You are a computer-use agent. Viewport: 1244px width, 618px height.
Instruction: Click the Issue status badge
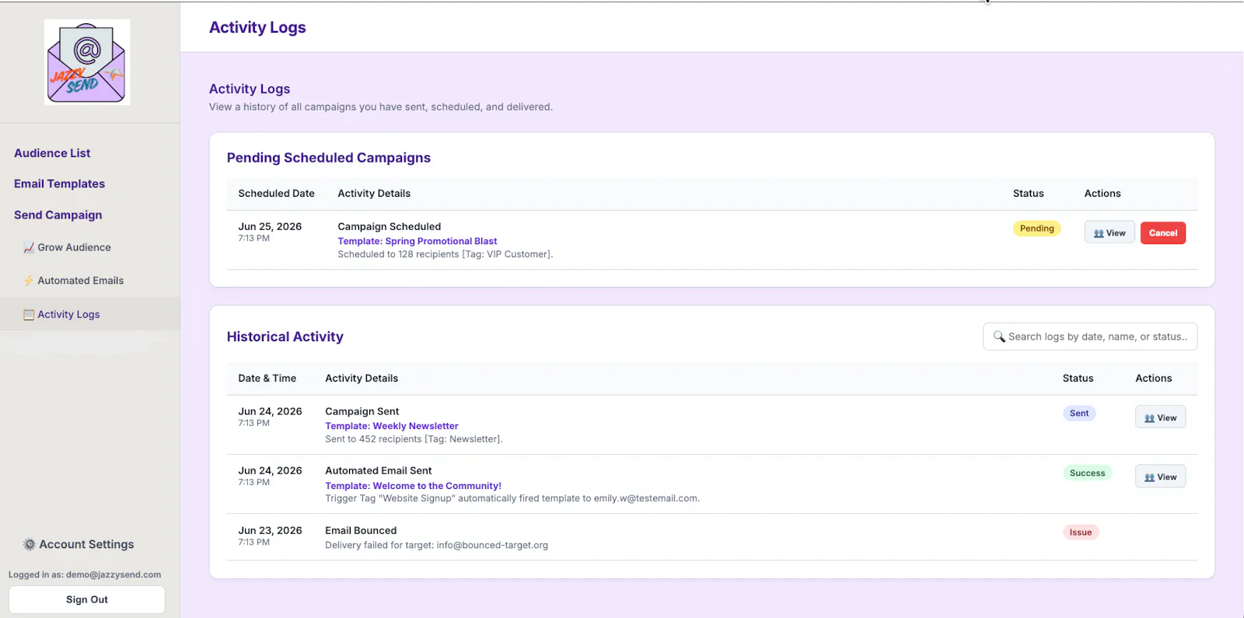(1081, 532)
